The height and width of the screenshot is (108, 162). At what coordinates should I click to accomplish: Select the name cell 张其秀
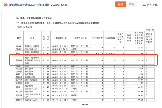pos(19,69)
